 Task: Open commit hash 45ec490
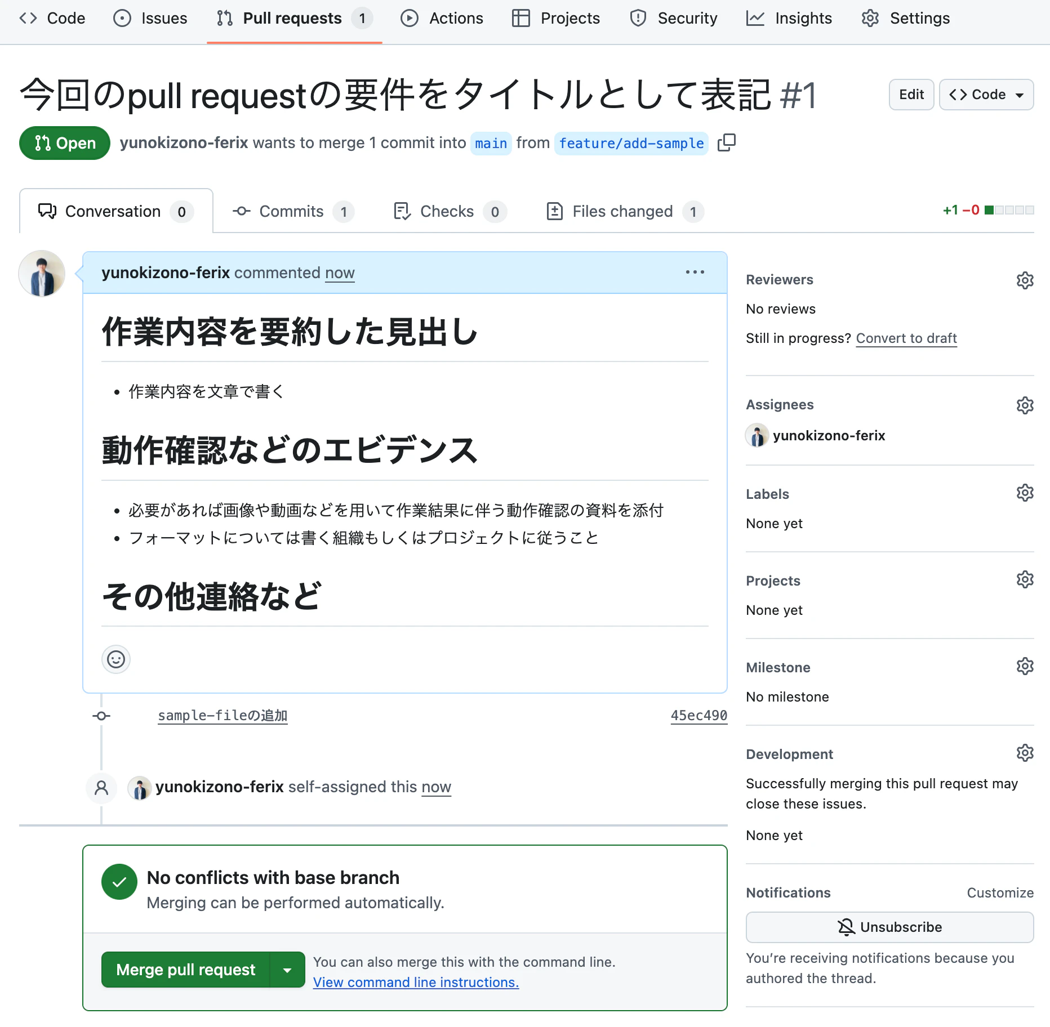(x=698, y=716)
